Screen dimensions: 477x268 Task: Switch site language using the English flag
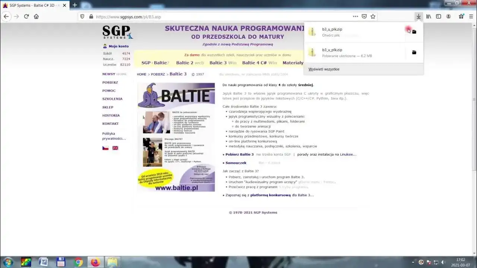pyautogui.click(x=115, y=148)
